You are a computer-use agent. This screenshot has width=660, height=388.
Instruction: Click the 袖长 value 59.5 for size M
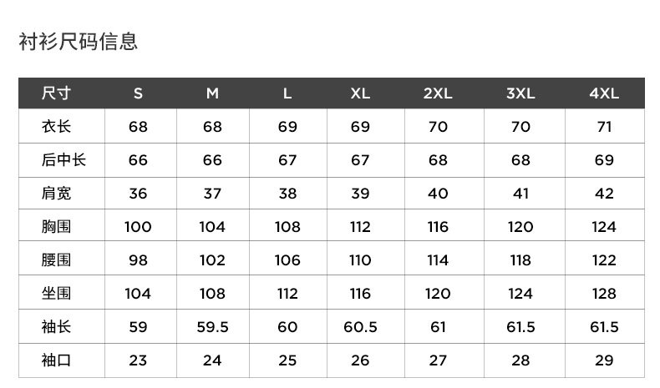point(212,327)
